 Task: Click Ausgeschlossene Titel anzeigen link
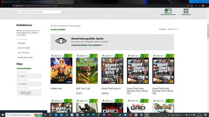click(87, 45)
